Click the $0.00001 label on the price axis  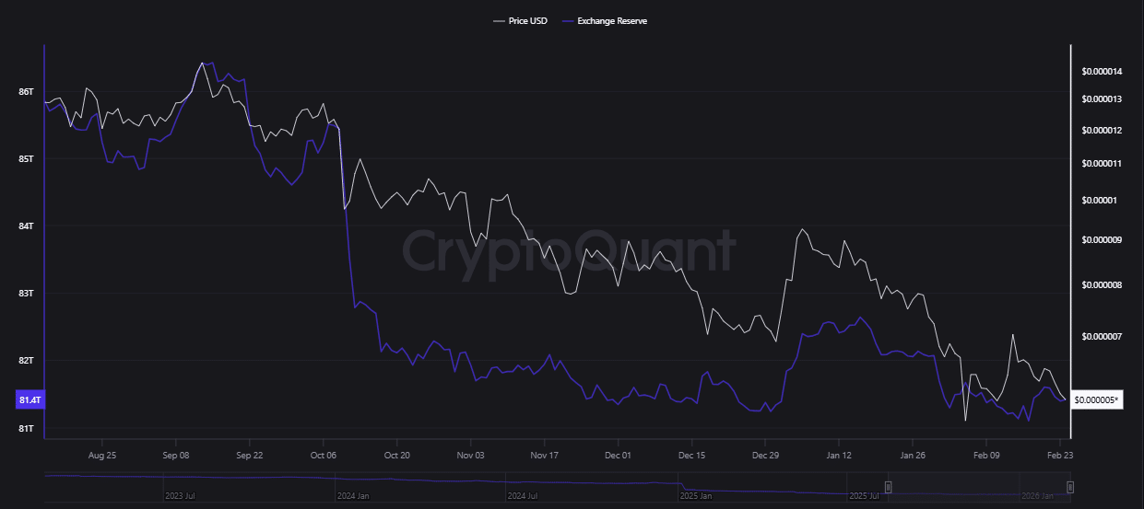(1099, 200)
